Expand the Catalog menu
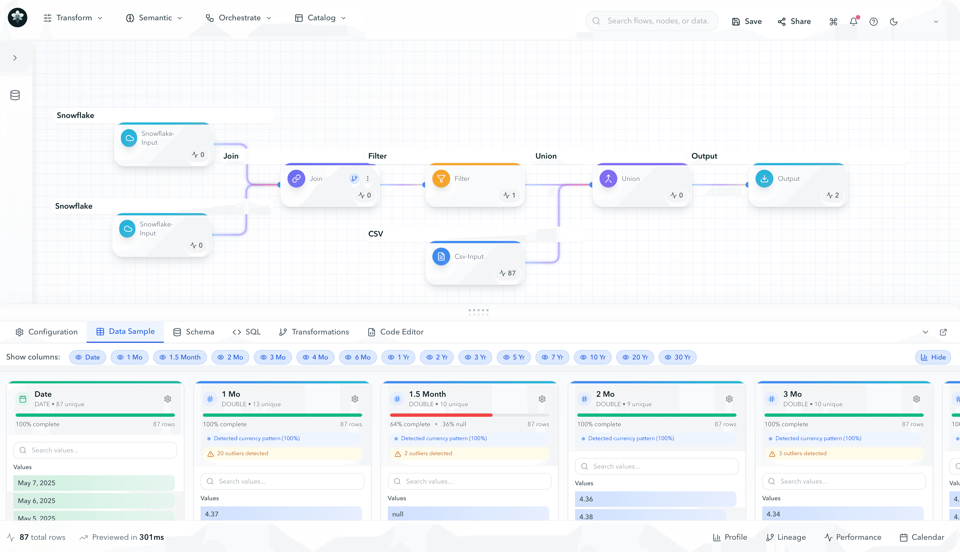 pyautogui.click(x=321, y=18)
